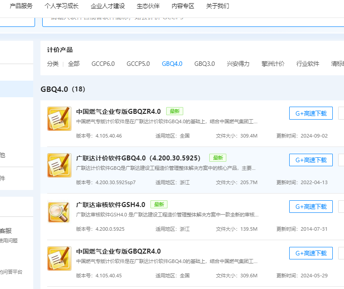
Task: Select the GBQ4.0 category filter
Action: (172, 64)
